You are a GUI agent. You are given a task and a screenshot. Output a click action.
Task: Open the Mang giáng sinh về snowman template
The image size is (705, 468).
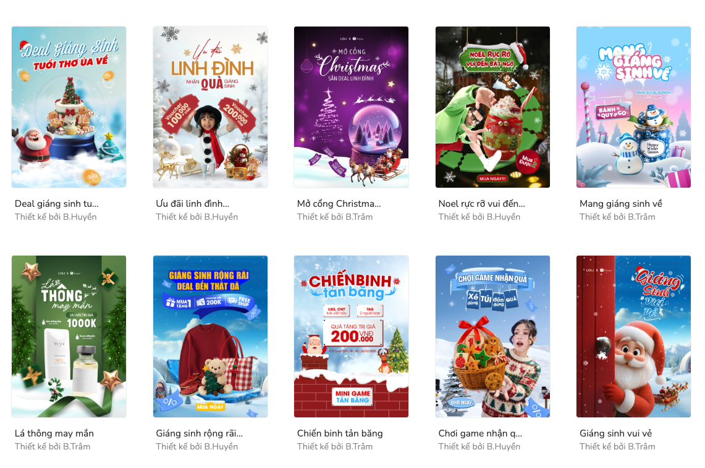(633, 107)
